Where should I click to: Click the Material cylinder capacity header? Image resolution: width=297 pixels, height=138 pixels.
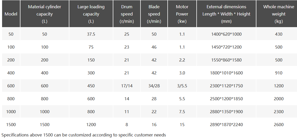44,14
